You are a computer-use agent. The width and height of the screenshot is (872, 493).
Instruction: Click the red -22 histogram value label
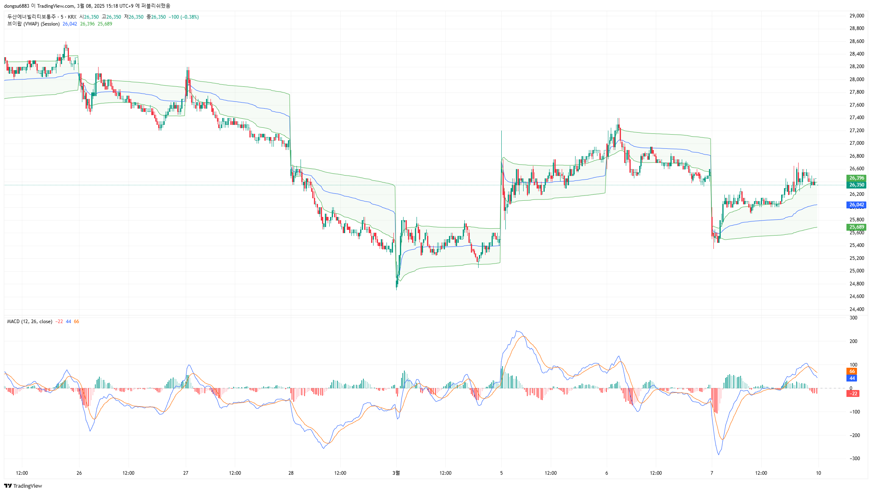tap(853, 394)
